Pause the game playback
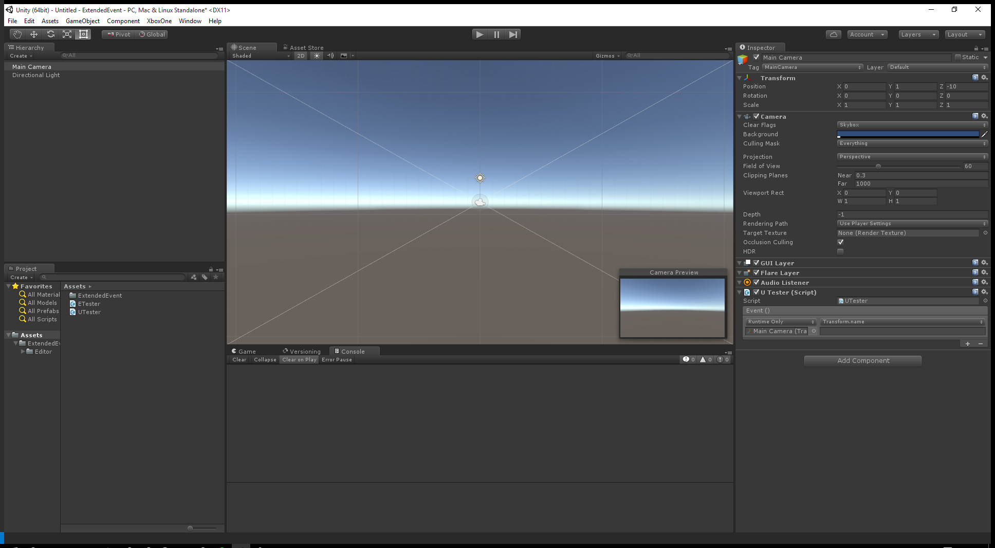 coord(496,34)
